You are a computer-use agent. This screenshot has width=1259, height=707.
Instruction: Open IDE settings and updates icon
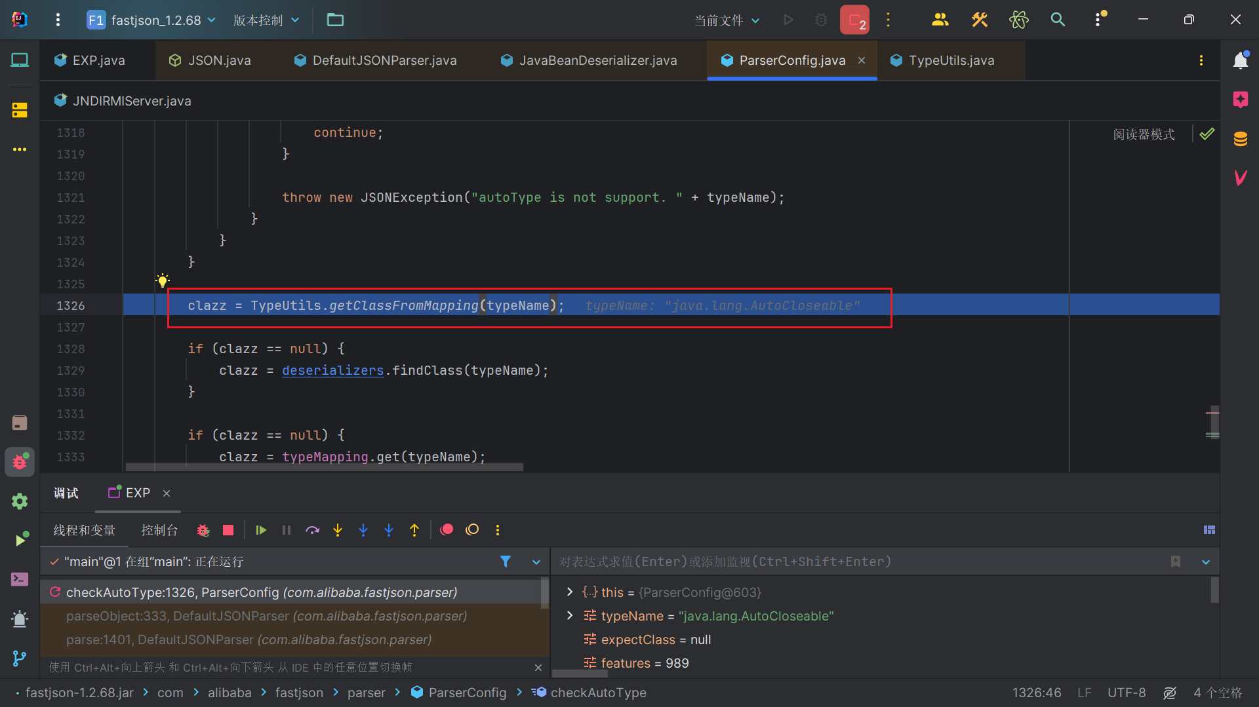pos(1100,20)
